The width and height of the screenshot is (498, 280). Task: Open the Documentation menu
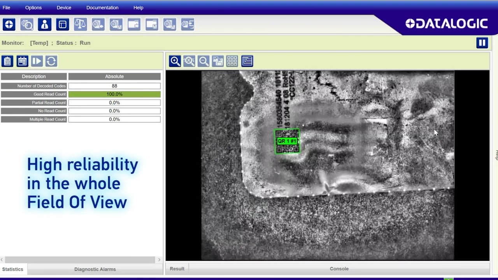[102, 7]
